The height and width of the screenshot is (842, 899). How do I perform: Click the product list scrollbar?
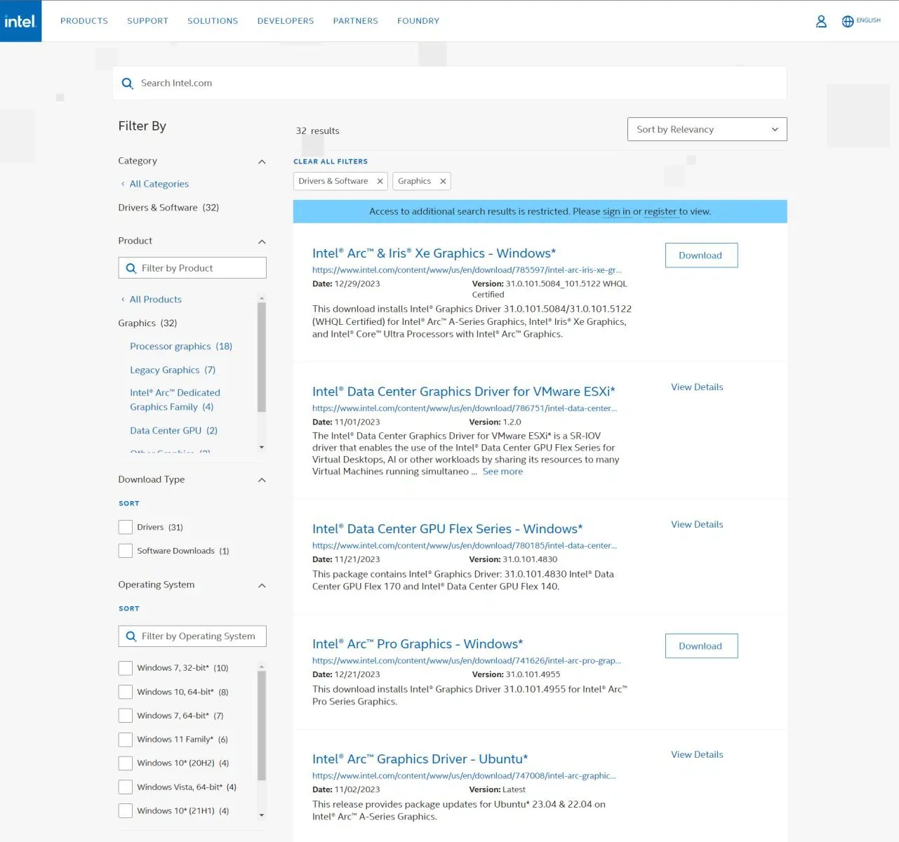tap(262, 357)
